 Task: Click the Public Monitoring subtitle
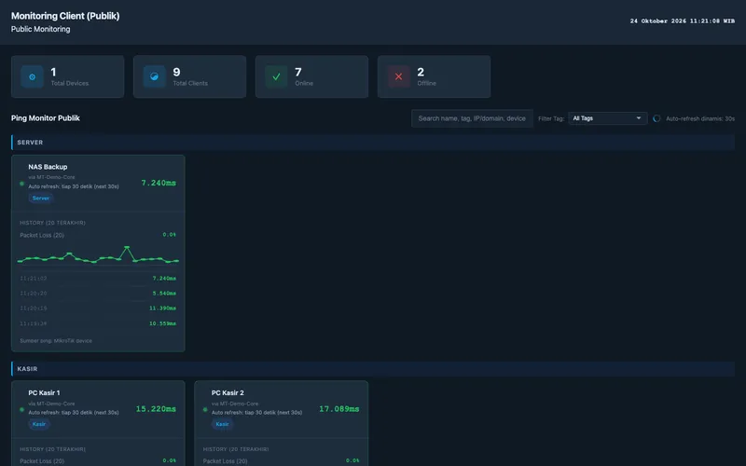coord(40,29)
